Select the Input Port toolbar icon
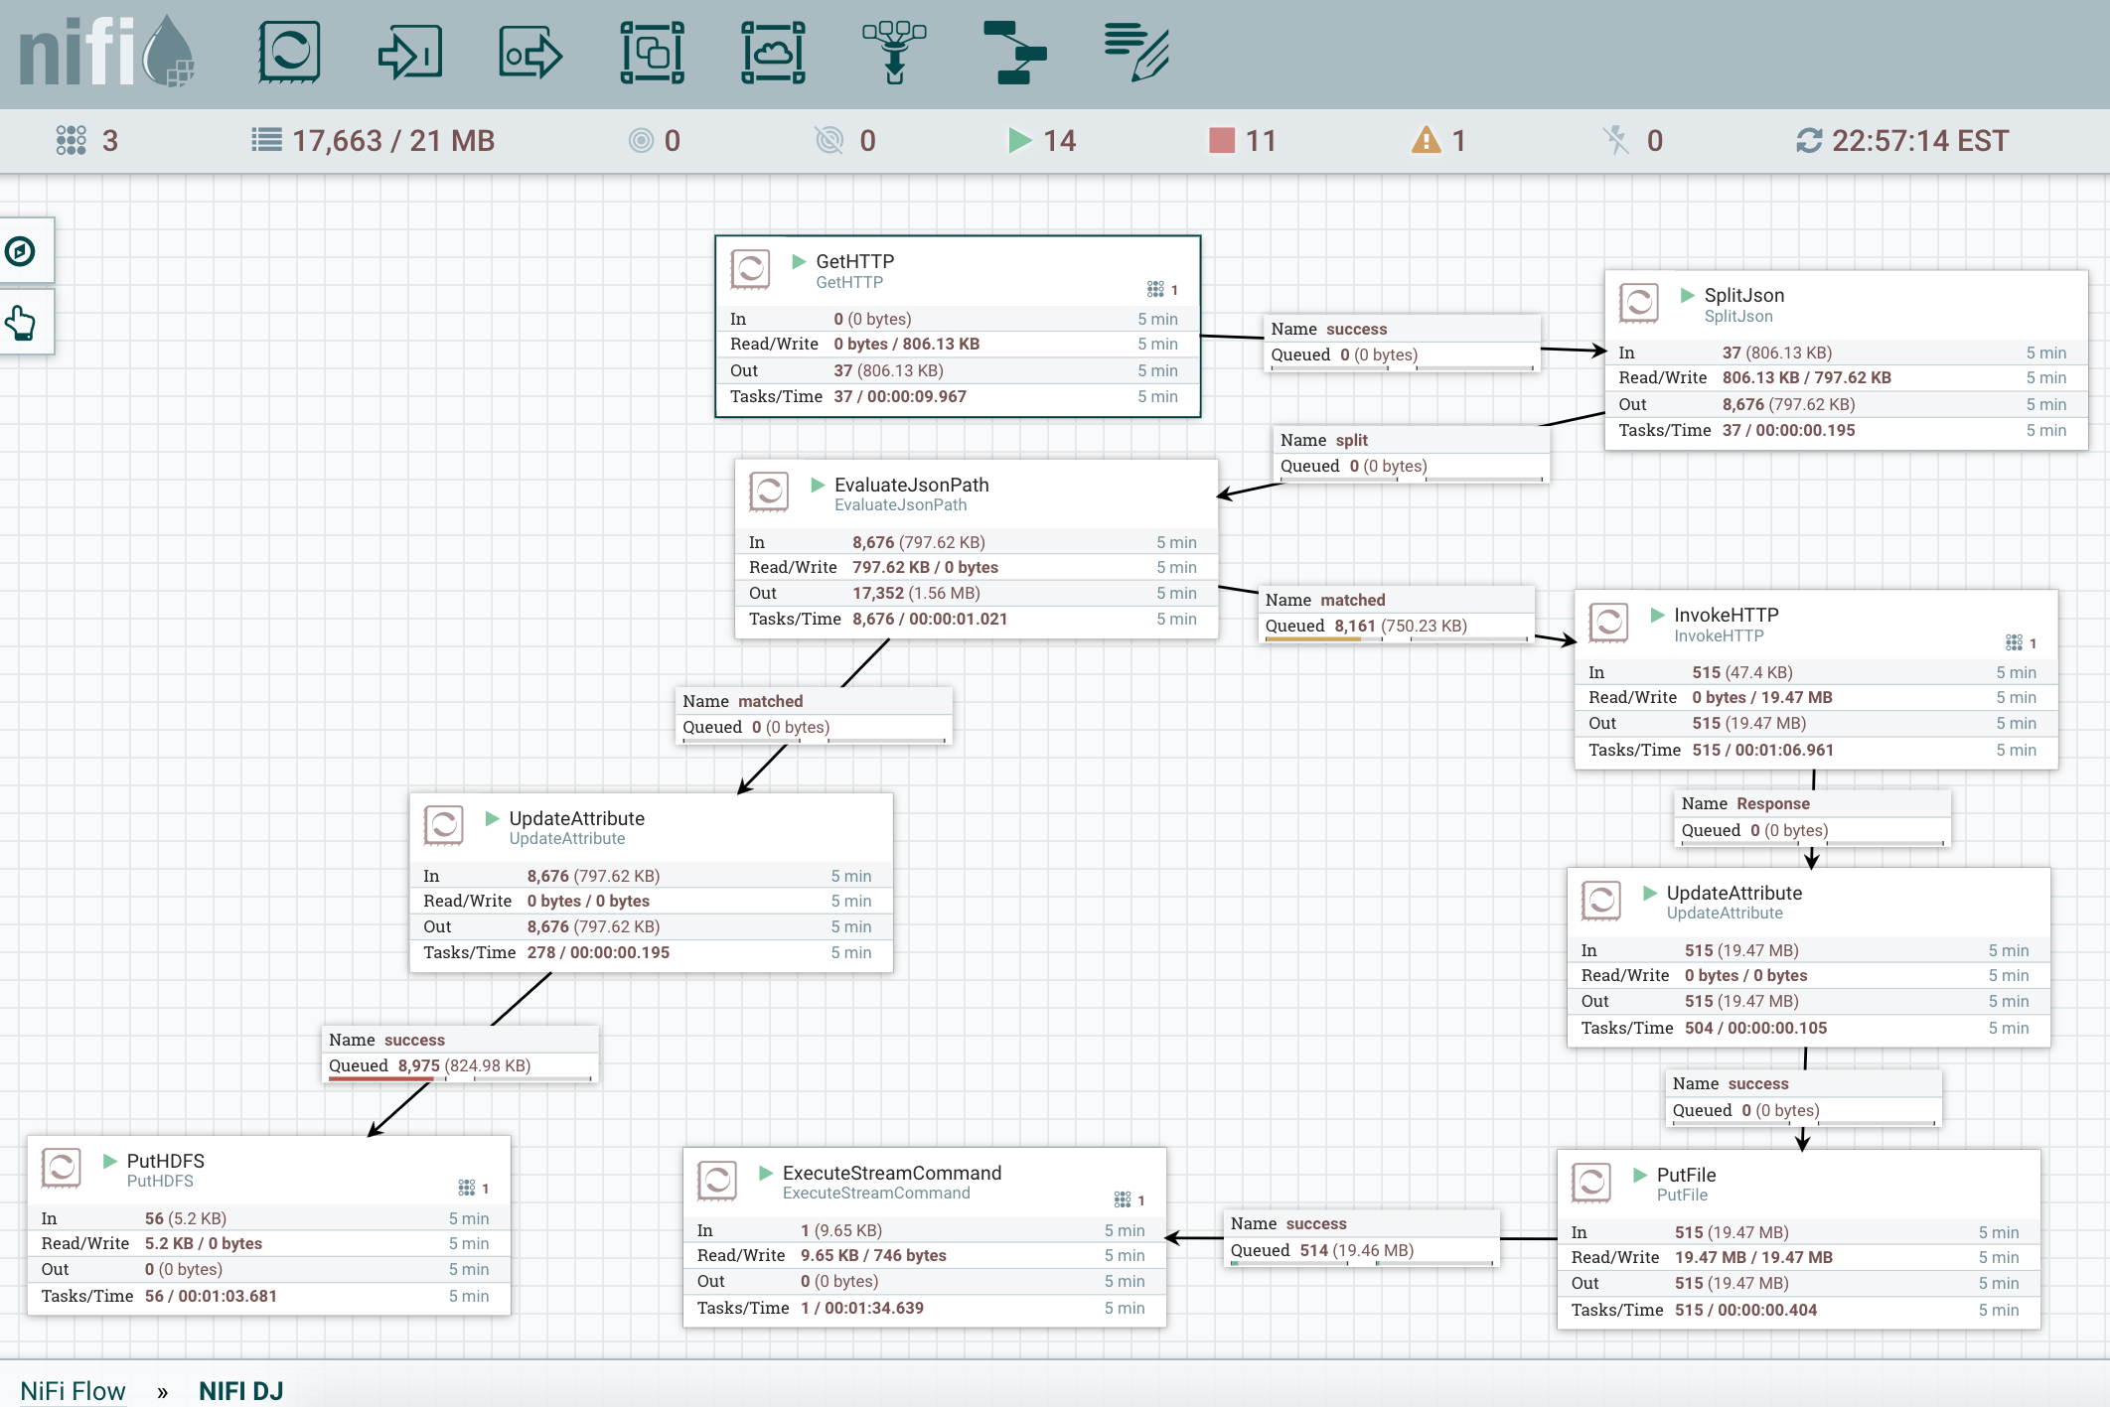The image size is (2110, 1407). pyautogui.click(x=410, y=52)
